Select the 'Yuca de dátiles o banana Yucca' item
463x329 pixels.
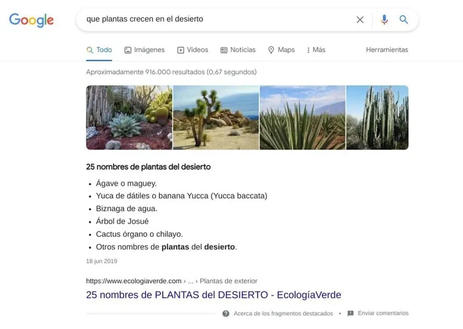pyautogui.click(x=181, y=196)
